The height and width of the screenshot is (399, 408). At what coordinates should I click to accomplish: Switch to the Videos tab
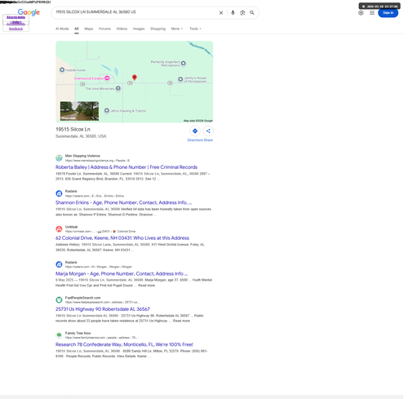pyautogui.click(x=122, y=29)
